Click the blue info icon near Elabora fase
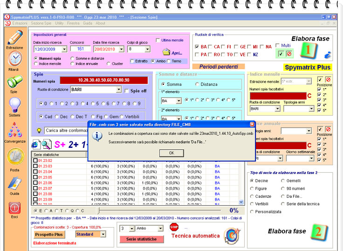The height and width of the screenshot is (251, 343). click(x=328, y=55)
